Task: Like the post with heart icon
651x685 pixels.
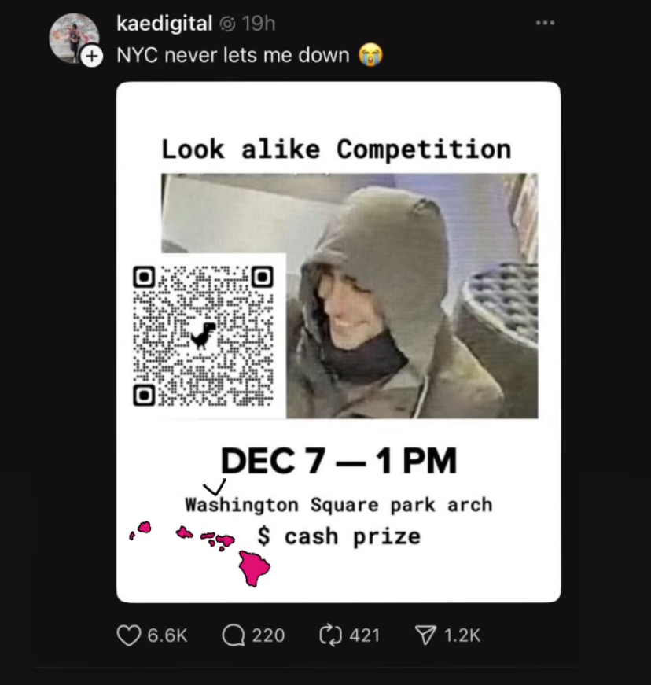Action: [128, 635]
